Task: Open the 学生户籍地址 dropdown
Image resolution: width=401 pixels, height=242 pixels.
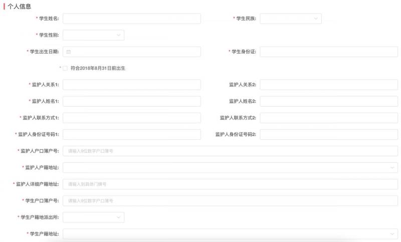Action: pyautogui.click(x=230, y=234)
